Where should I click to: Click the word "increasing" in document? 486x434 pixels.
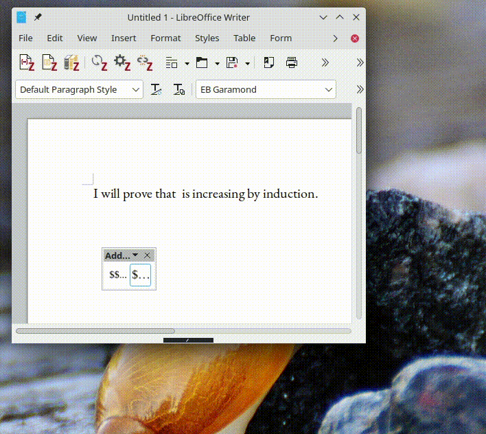pos(218,194)
